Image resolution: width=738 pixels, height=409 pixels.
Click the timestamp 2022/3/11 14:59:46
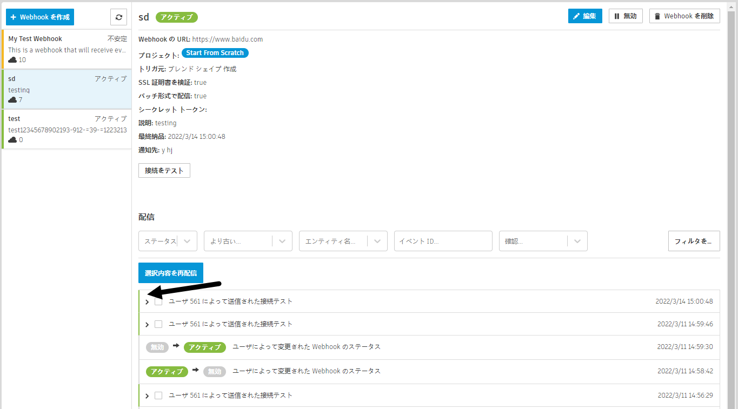click(x=685, y=324)
